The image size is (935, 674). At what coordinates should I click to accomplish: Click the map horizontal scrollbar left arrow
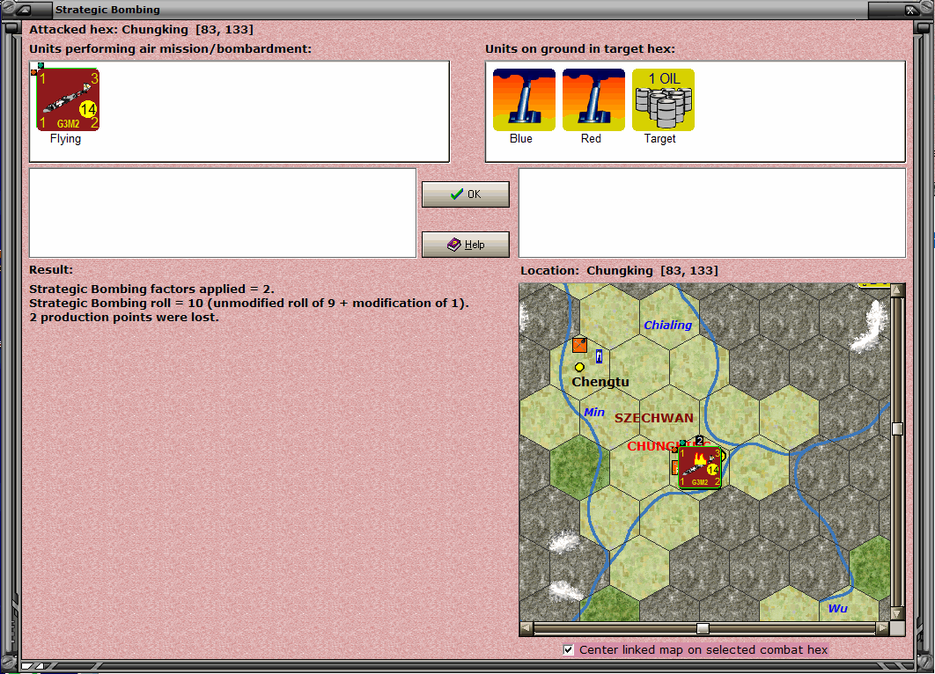(x=526, y=628)
